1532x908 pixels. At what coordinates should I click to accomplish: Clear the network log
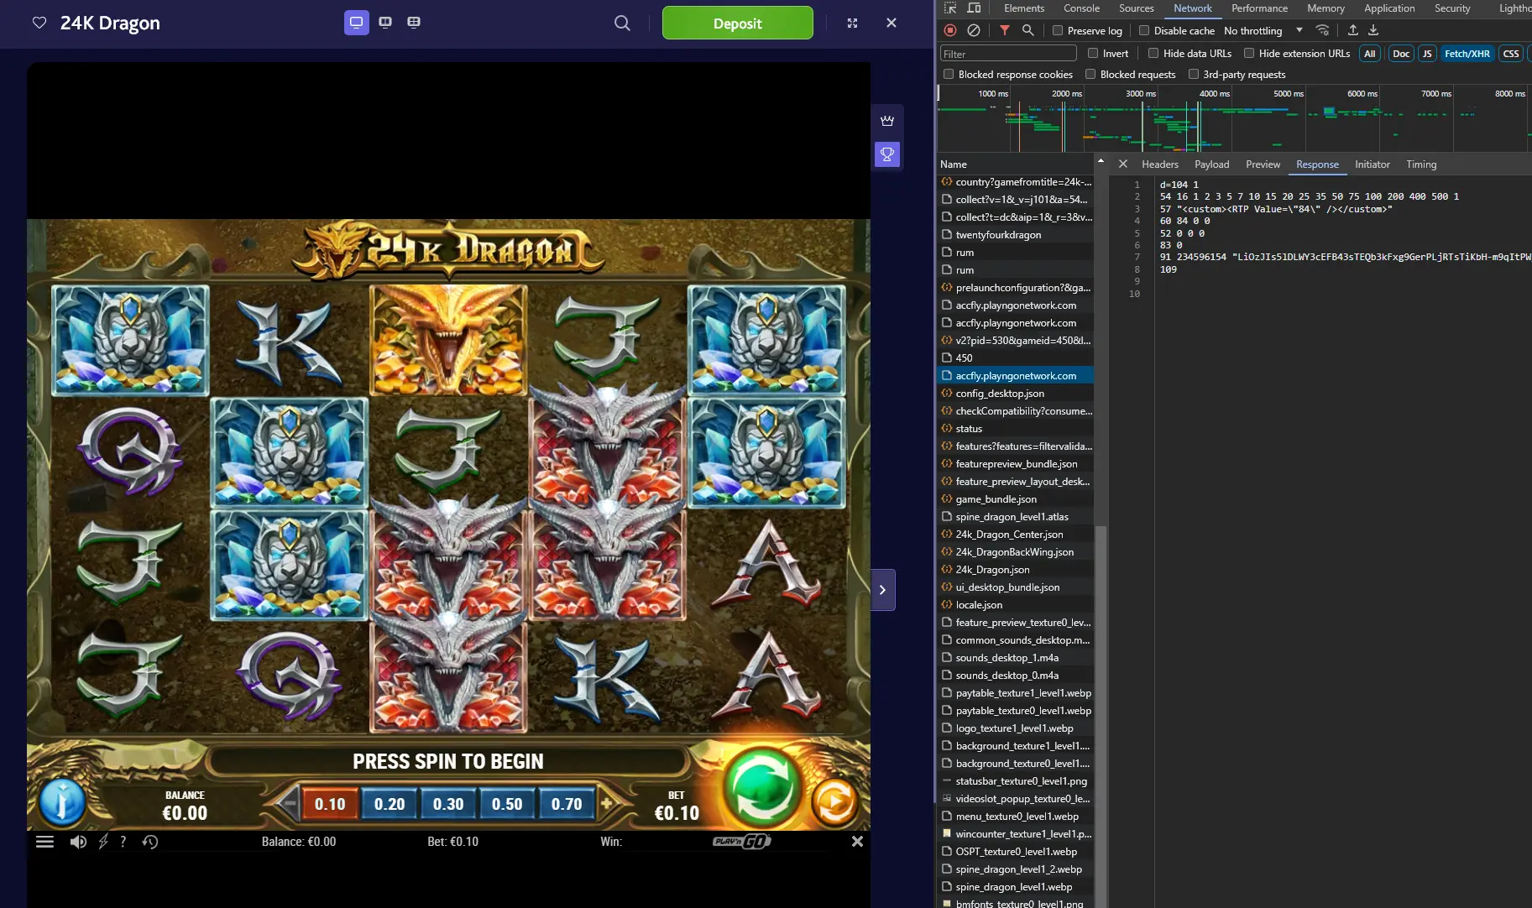(974, 30)
